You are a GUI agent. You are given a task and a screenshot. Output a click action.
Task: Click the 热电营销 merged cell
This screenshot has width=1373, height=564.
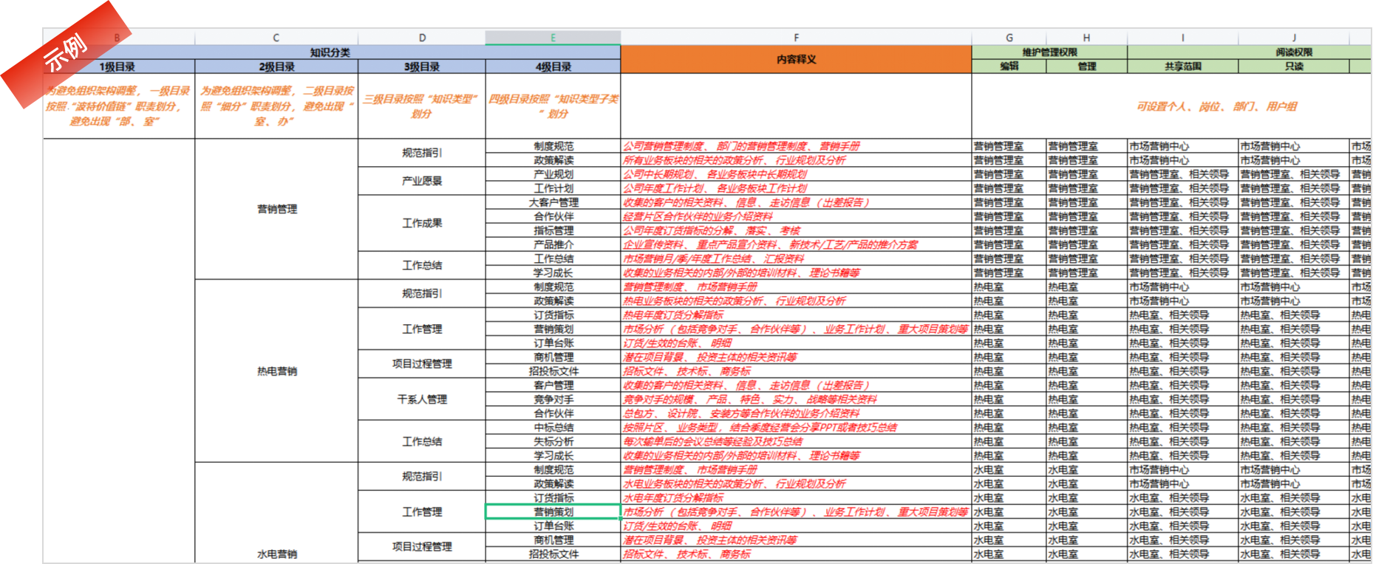[x=276, y=371]
